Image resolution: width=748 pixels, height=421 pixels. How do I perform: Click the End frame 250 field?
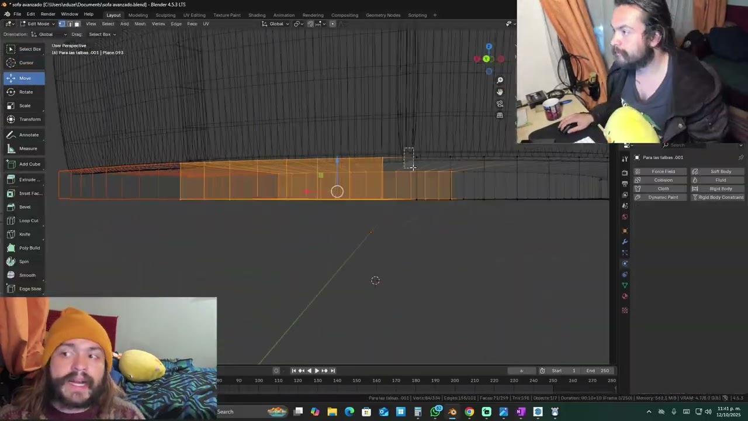click(597, 371)
